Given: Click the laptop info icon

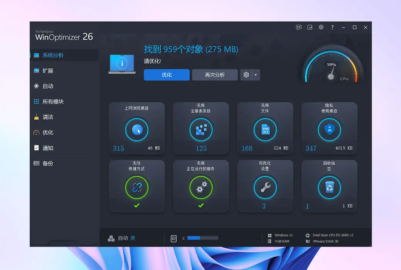Looking at the screenshot, I should pos(122,64).
